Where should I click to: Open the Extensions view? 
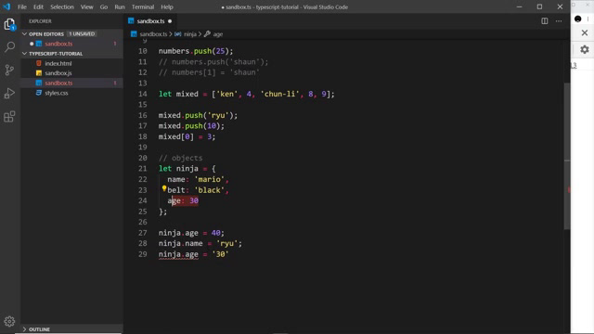click(x=9, y=117)
